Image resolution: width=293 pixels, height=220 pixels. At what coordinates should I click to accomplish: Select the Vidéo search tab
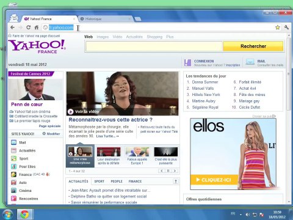117,37
